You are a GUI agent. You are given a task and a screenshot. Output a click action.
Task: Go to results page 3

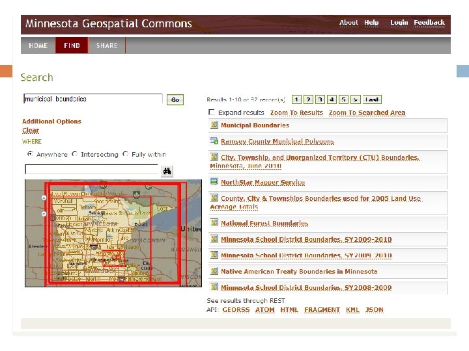tap(320, 99)
